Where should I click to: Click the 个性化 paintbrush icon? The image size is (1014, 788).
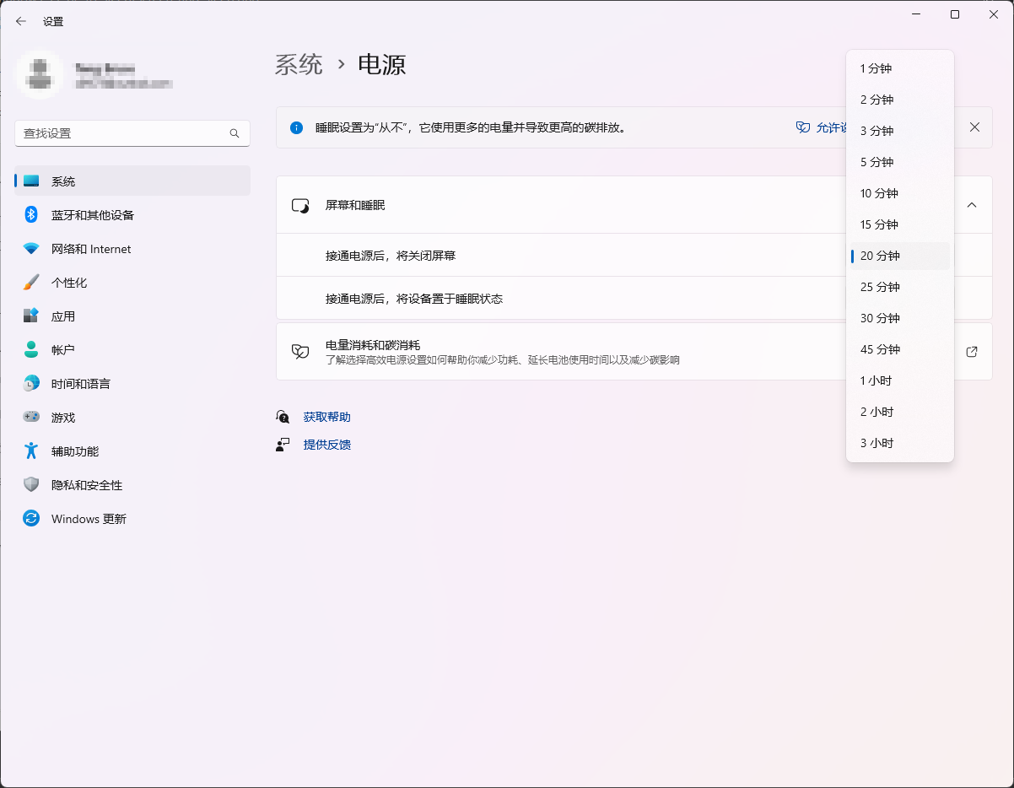point(31,283)
